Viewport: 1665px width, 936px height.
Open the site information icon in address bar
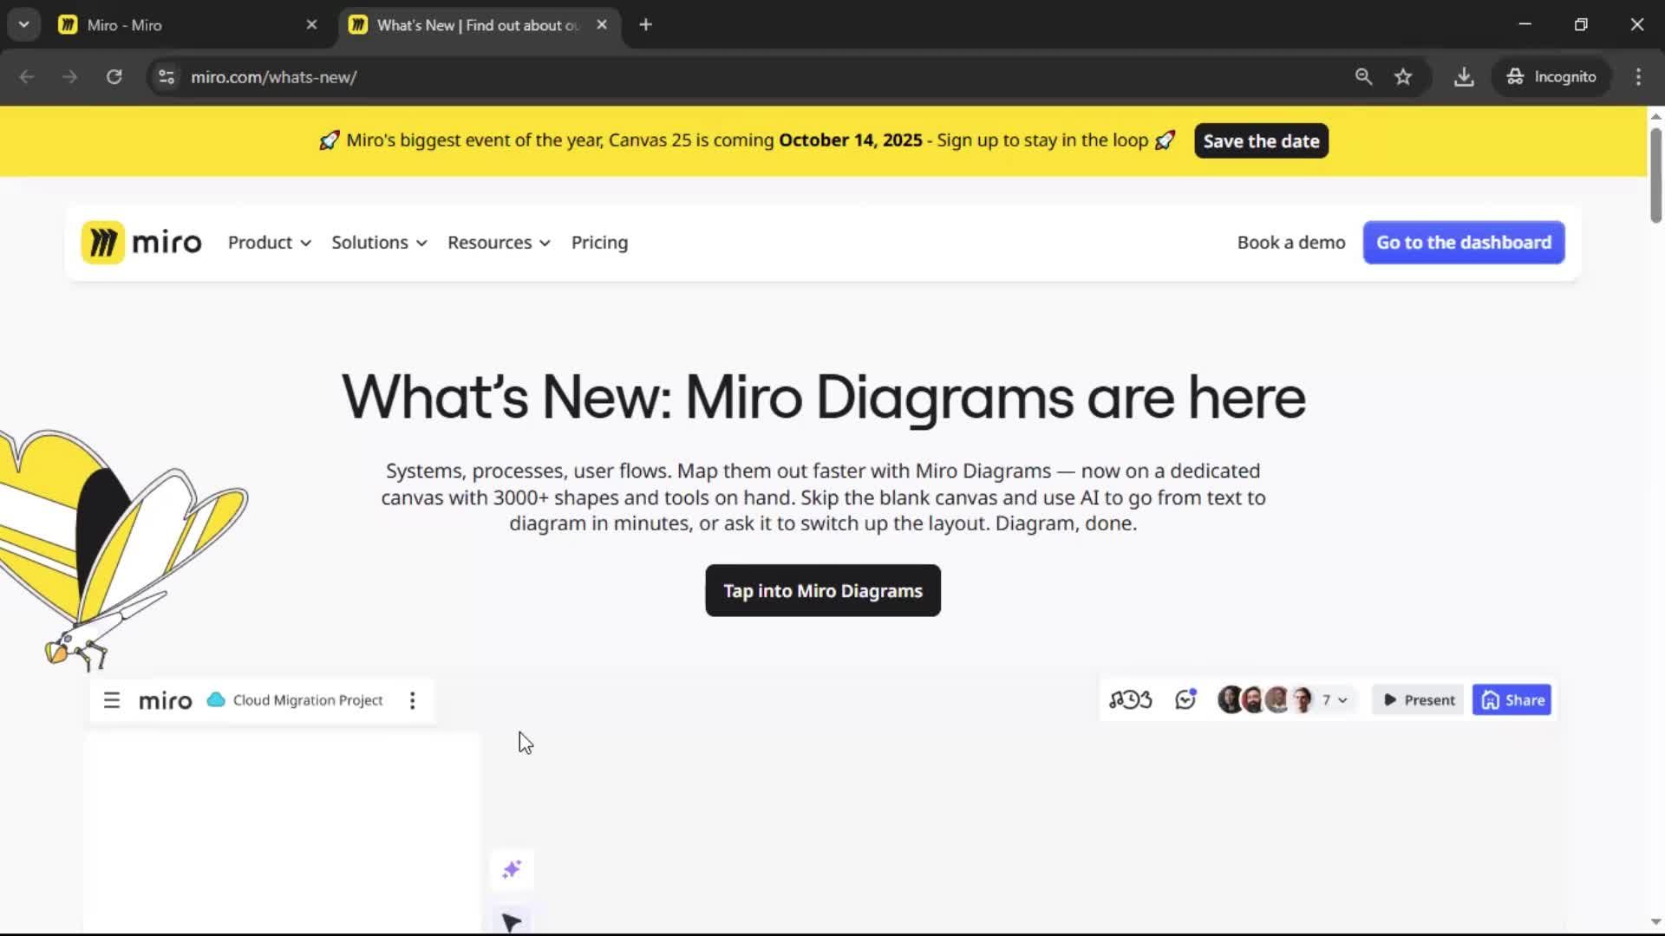click(166, 77)
